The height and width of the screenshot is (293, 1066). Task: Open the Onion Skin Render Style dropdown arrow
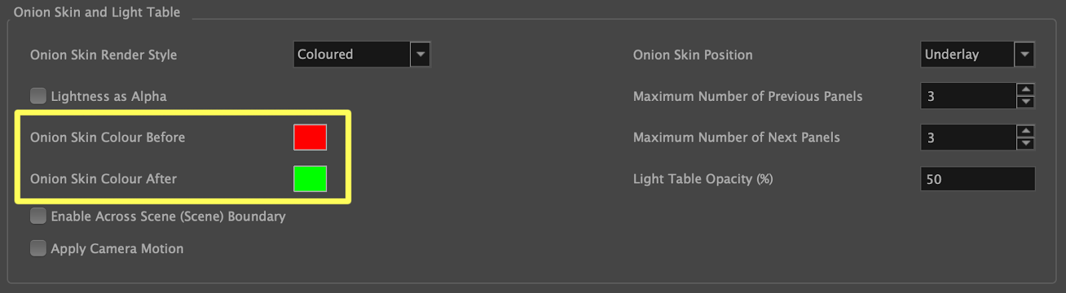[x=420, y=54]
